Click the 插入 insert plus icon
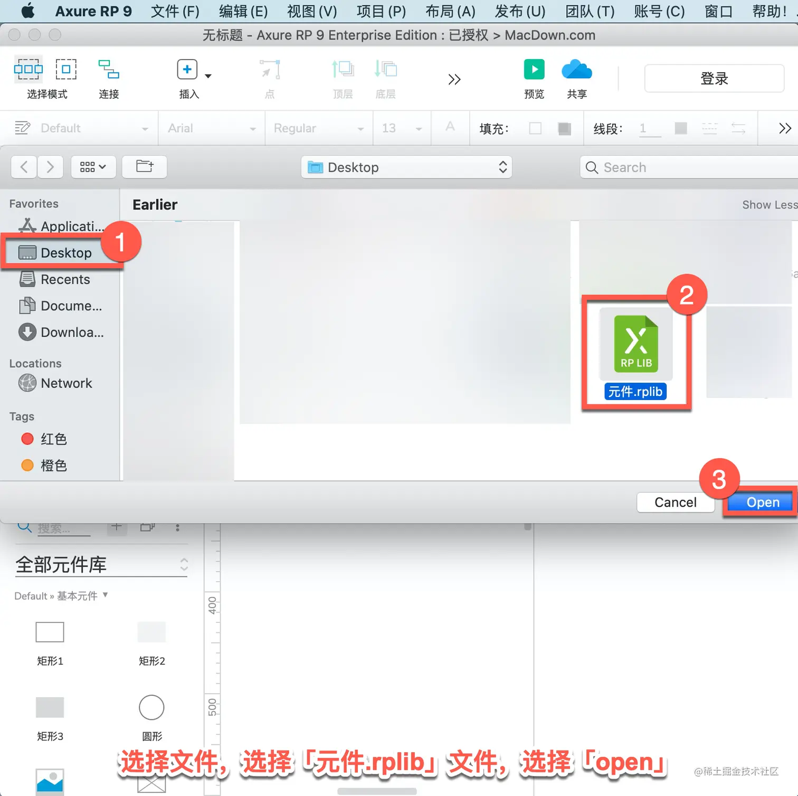This screenshot has width=798, height=796. (x=187, y=69)
